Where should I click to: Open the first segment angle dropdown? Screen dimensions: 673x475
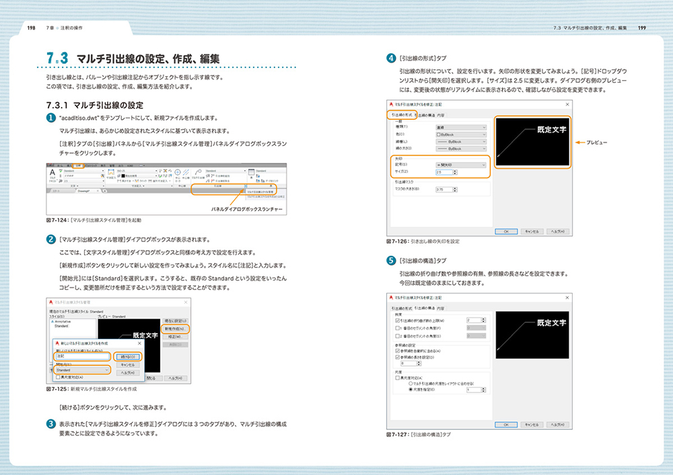(x=476, y=328)
